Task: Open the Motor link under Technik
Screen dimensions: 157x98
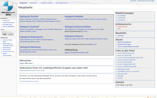Action: 22,19
